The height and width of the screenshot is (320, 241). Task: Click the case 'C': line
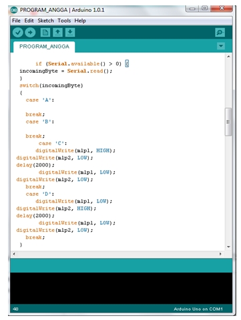point(53,144)
